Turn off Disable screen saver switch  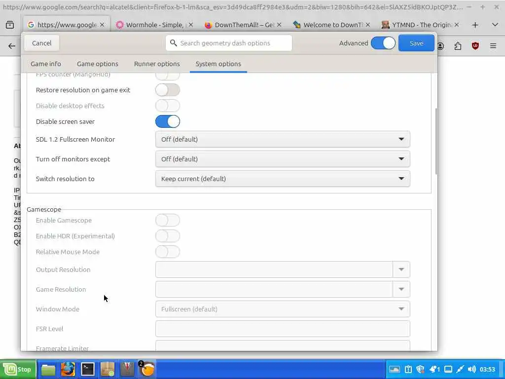[168, 121]
